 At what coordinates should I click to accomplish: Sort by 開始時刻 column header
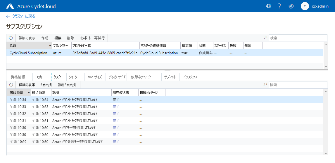(x=19, y=93)
